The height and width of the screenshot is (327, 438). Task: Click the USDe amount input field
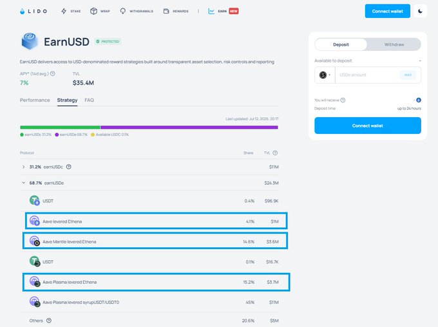[x=367, y=75]
